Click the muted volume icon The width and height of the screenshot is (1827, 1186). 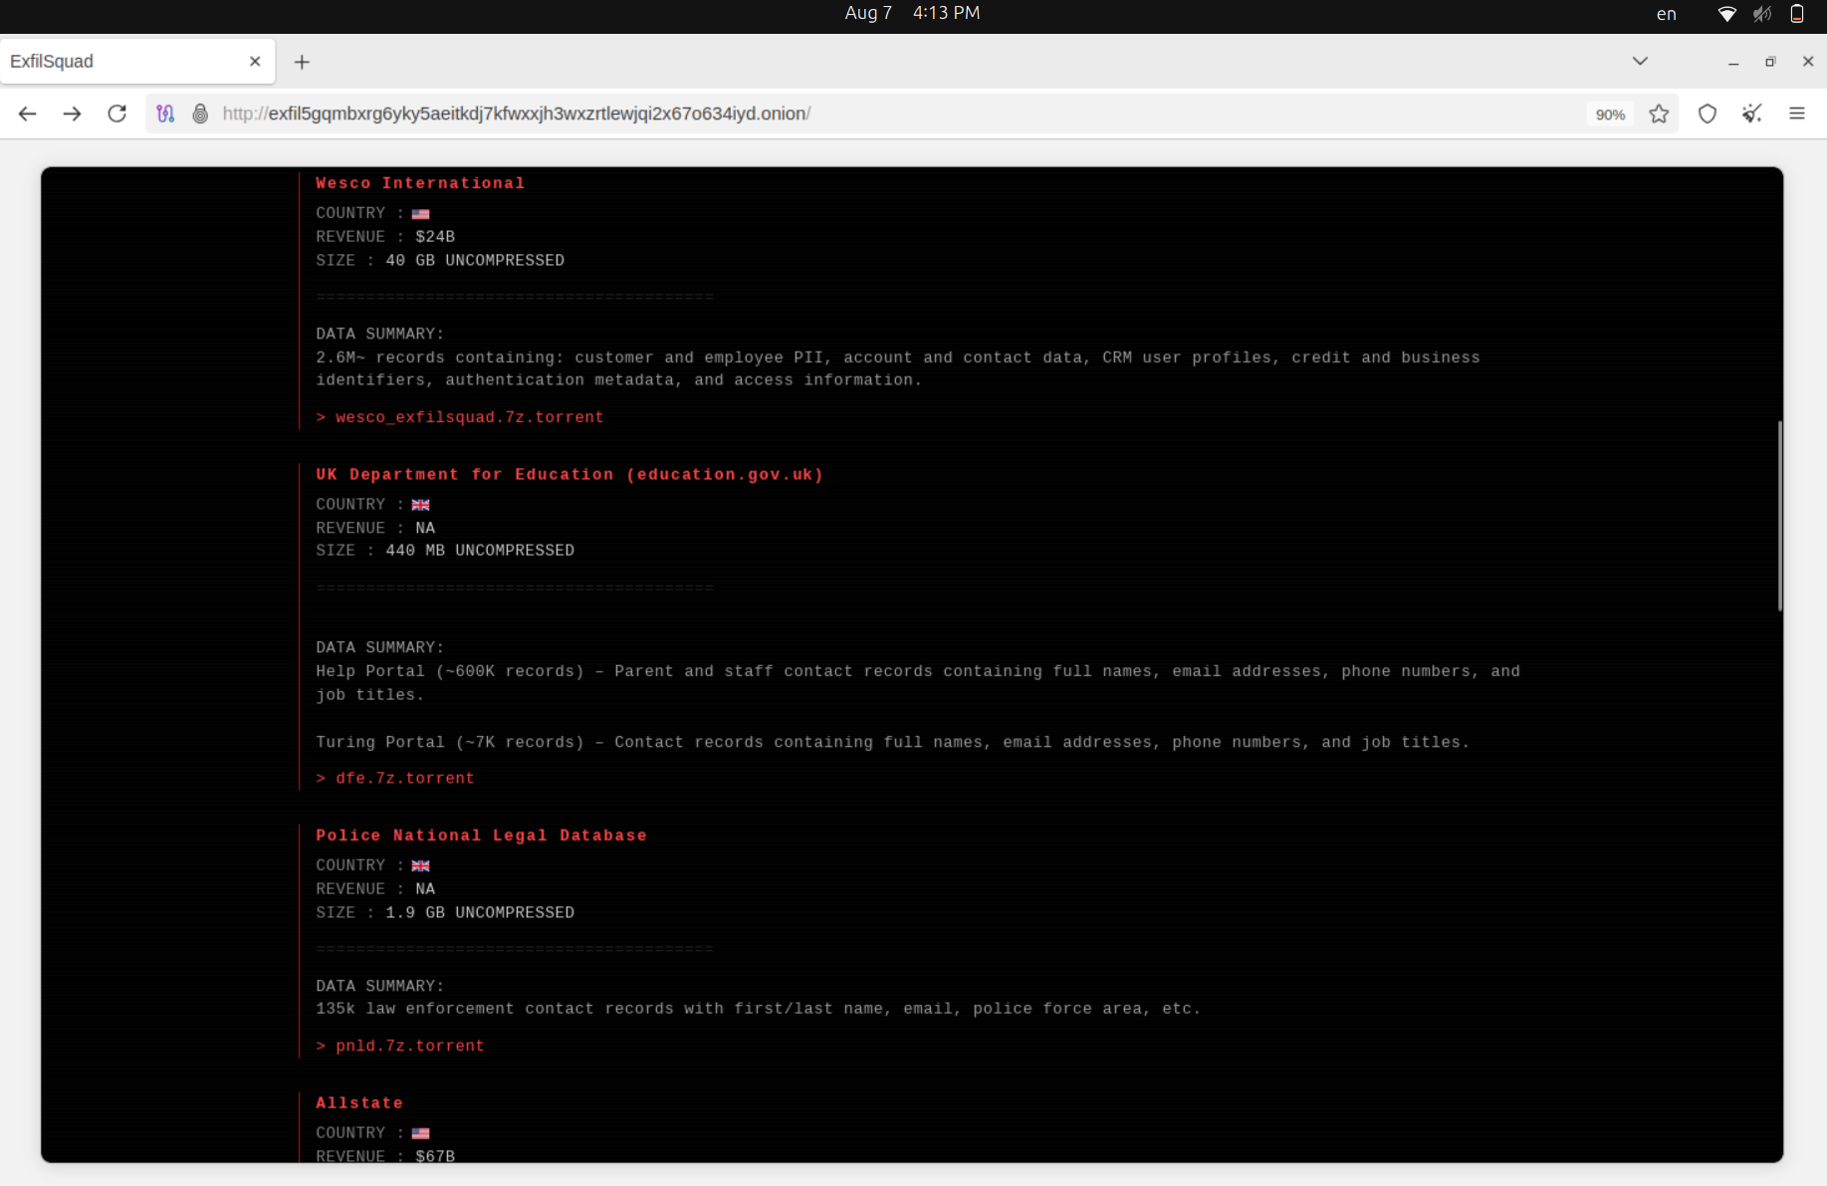pos(1762,14)
